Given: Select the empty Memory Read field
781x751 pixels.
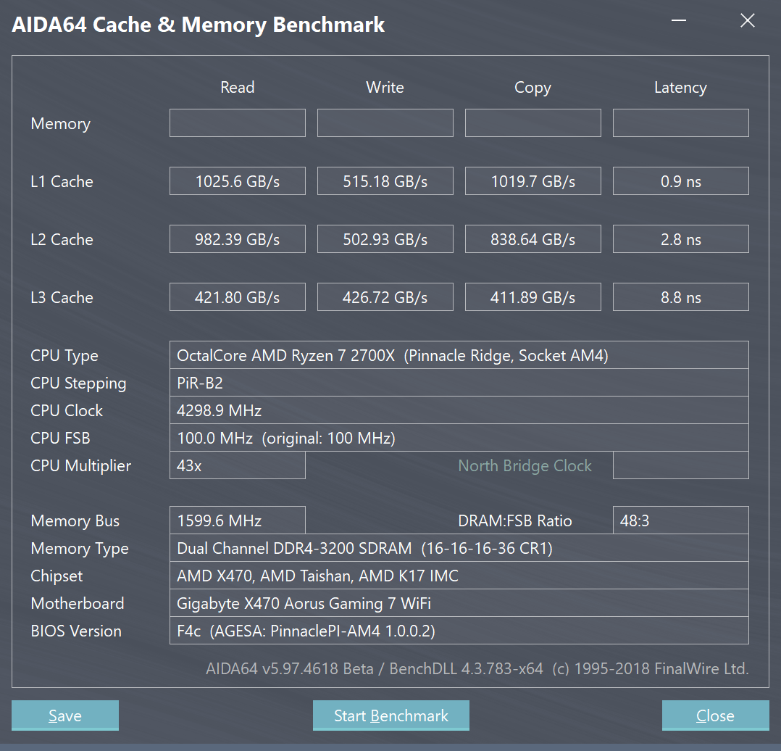Looking at the screenshot, I should tap(238, 123).
